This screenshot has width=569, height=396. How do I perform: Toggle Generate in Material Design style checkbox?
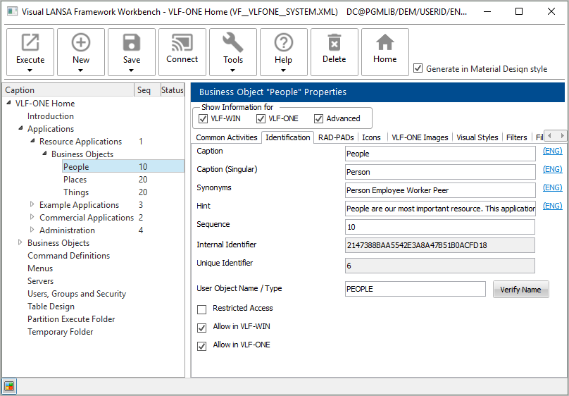418,68
